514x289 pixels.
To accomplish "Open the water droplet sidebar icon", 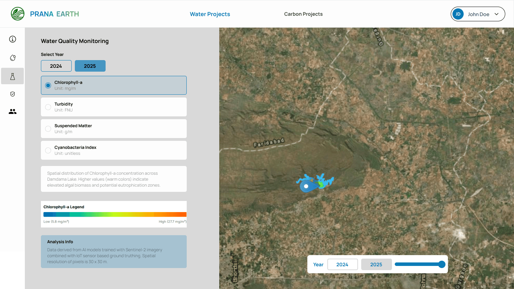I will pos(13,58).
